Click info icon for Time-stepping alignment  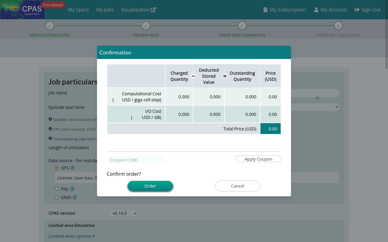[x=50, y=139]
